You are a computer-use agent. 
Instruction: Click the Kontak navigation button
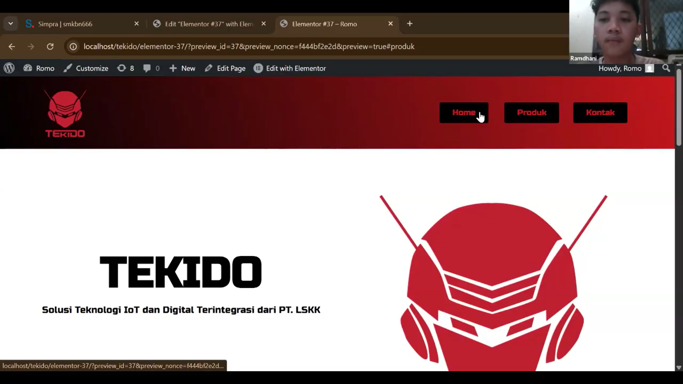coord(600,113)
